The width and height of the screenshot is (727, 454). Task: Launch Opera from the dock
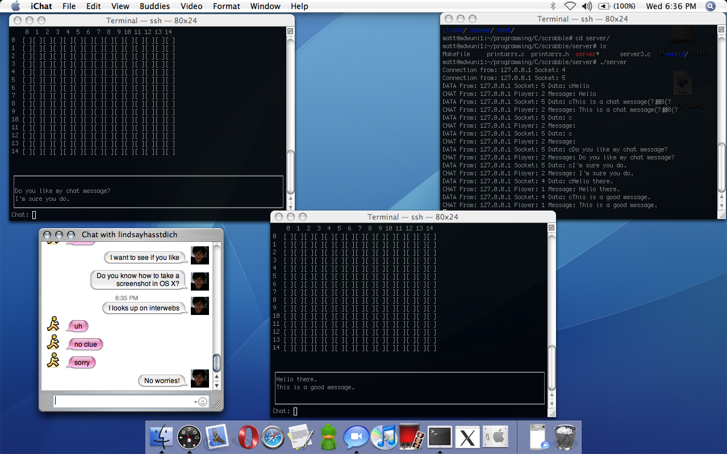[248, 437]
